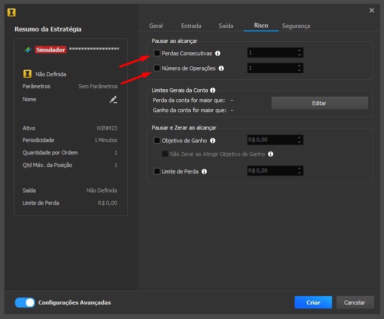Increase Número de Operações with up arrow
The image size is (384, 319).
point(299,66)
